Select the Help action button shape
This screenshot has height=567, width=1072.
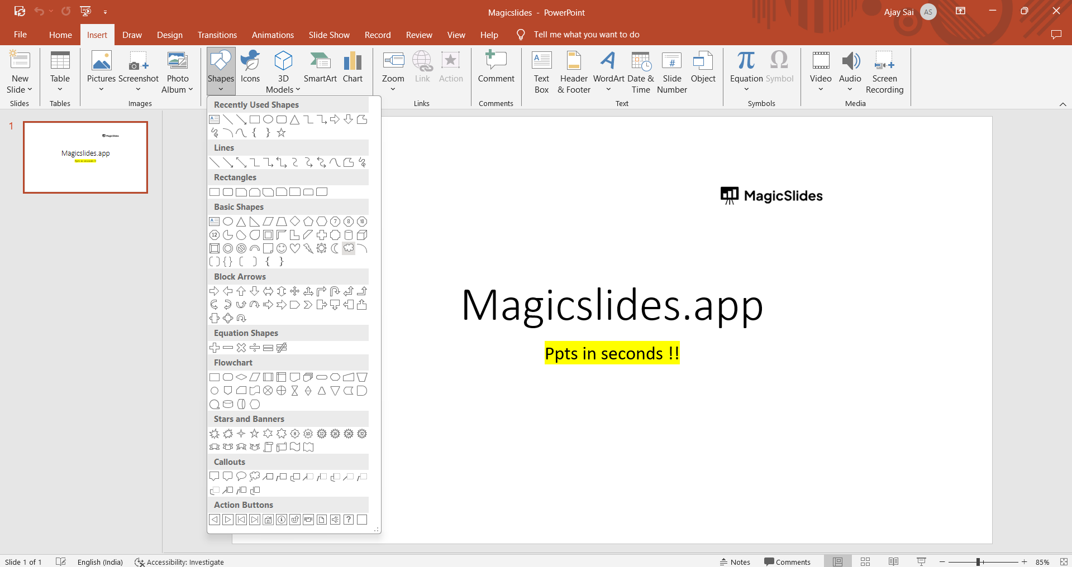coord(349,520)
